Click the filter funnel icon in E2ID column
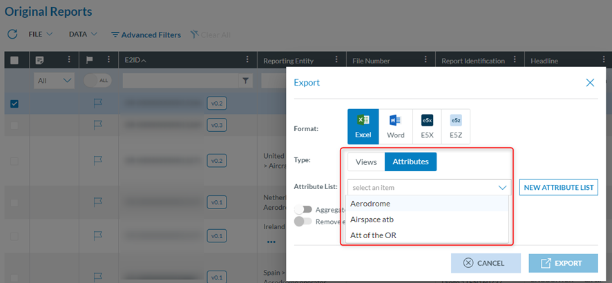 point(245,81)
